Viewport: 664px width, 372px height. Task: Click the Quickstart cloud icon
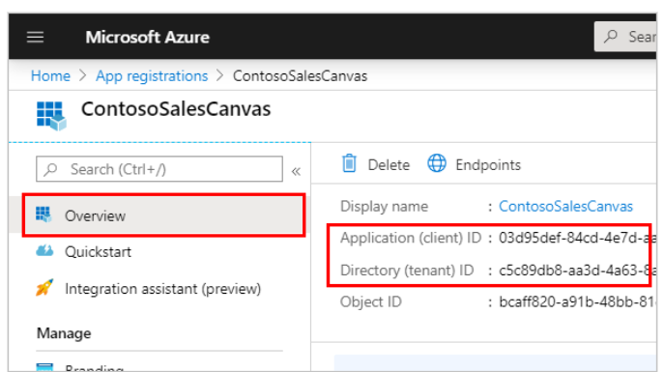tap(44, 250)
